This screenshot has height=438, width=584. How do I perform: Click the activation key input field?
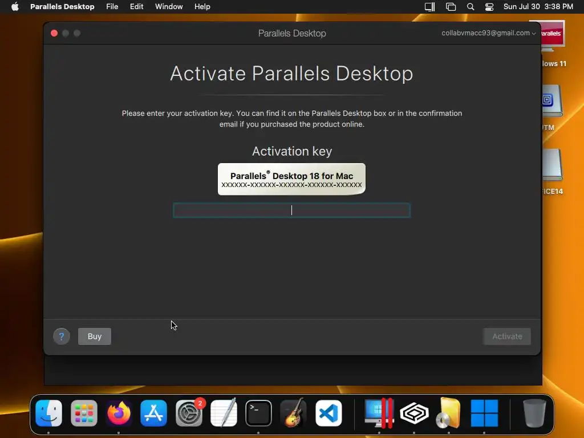(x=291, y=210)
